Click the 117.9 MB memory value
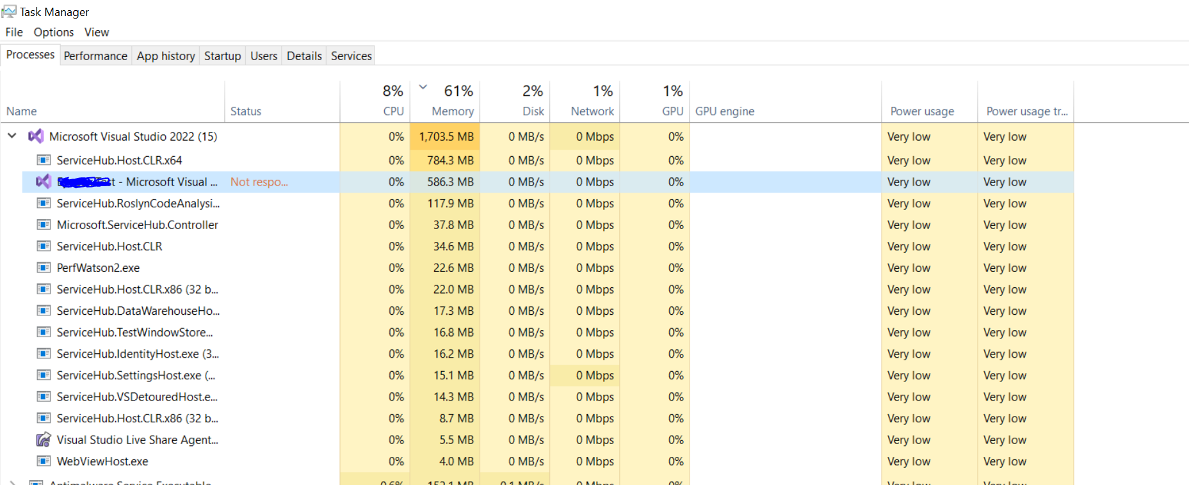 point(451,203)
